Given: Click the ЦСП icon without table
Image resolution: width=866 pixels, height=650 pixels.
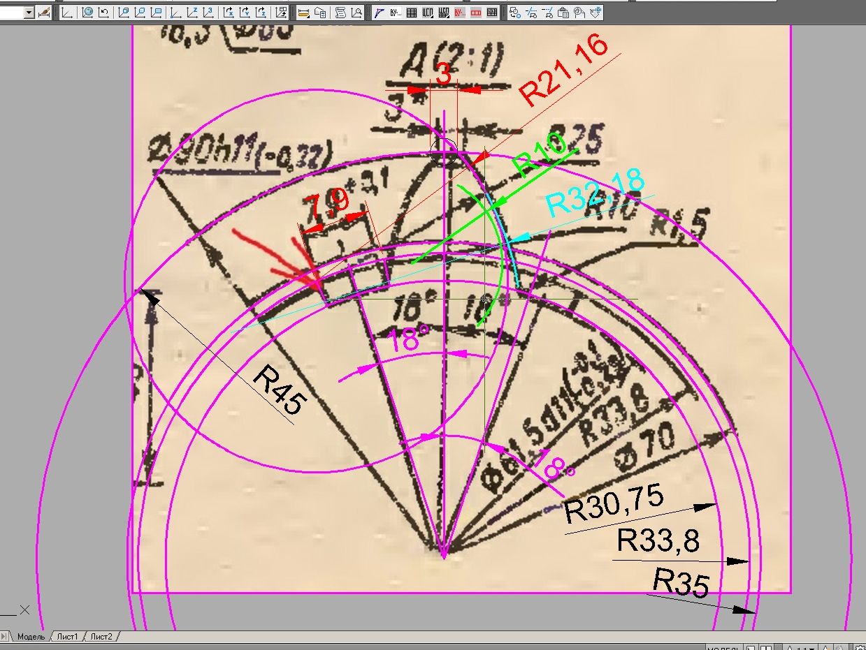Looking at the screenshot, I should tap(428, 13).
